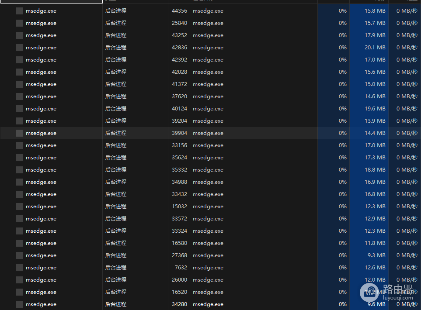Click process-name column msedge.exe in PID 37620 row
The width and height of the screenshot is (421, 310).
click(x=208, y=96)
